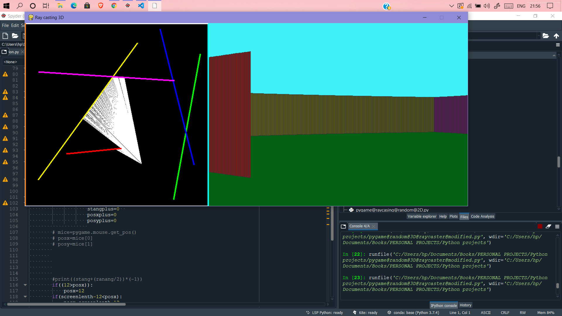Open the console options hamburger menu
Viewport: 562px width, 316px height.
[x=557, y=226]
